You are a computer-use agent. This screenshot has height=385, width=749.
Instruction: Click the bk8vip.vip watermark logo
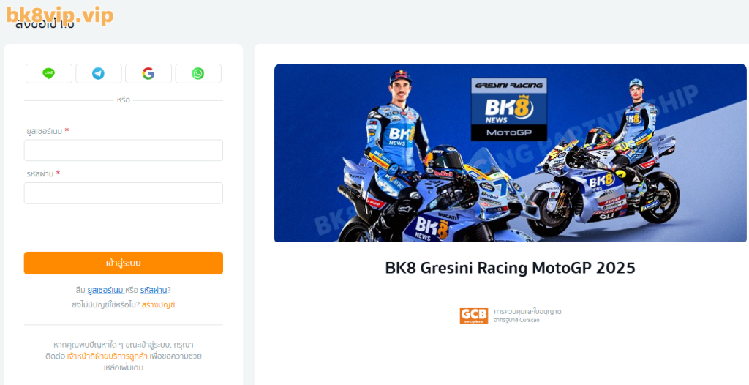click(x=60, y=15)
